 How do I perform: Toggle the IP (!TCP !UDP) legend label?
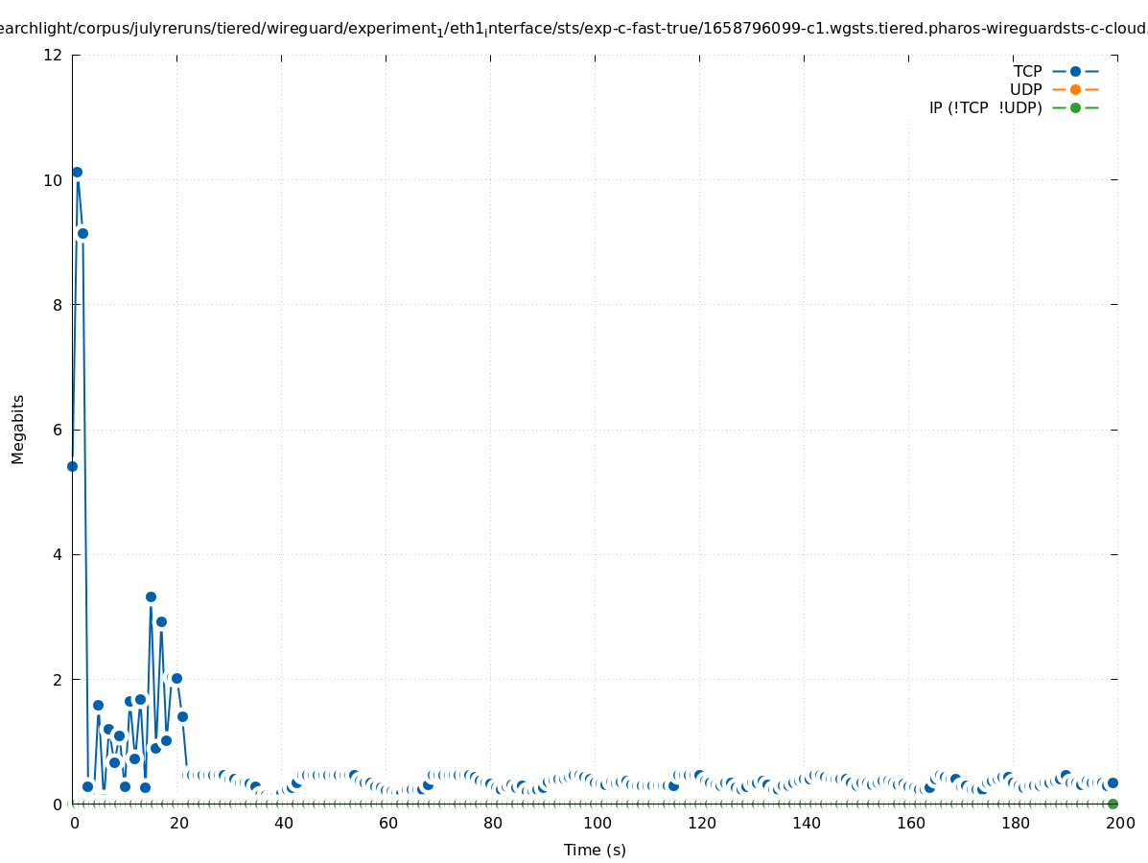click(x=985, y=107)
